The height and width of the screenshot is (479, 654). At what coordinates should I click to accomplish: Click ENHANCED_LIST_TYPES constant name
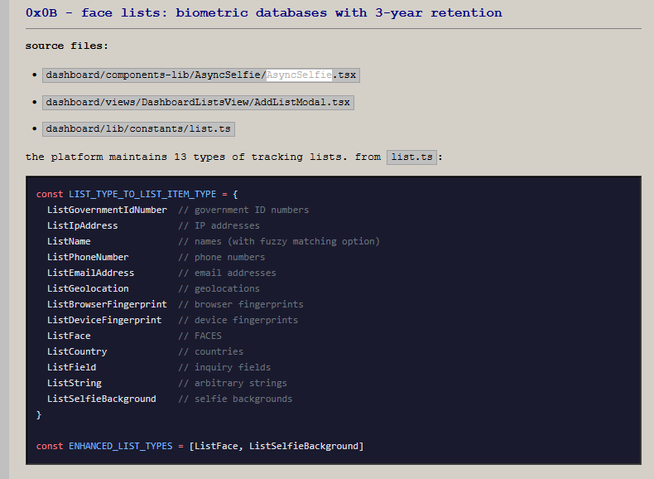pyautogui.click(x=121, y=446)
